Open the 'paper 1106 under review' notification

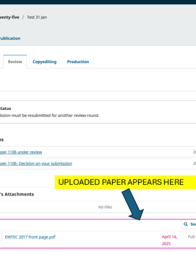pyautogui.click(x=21, y=152)
